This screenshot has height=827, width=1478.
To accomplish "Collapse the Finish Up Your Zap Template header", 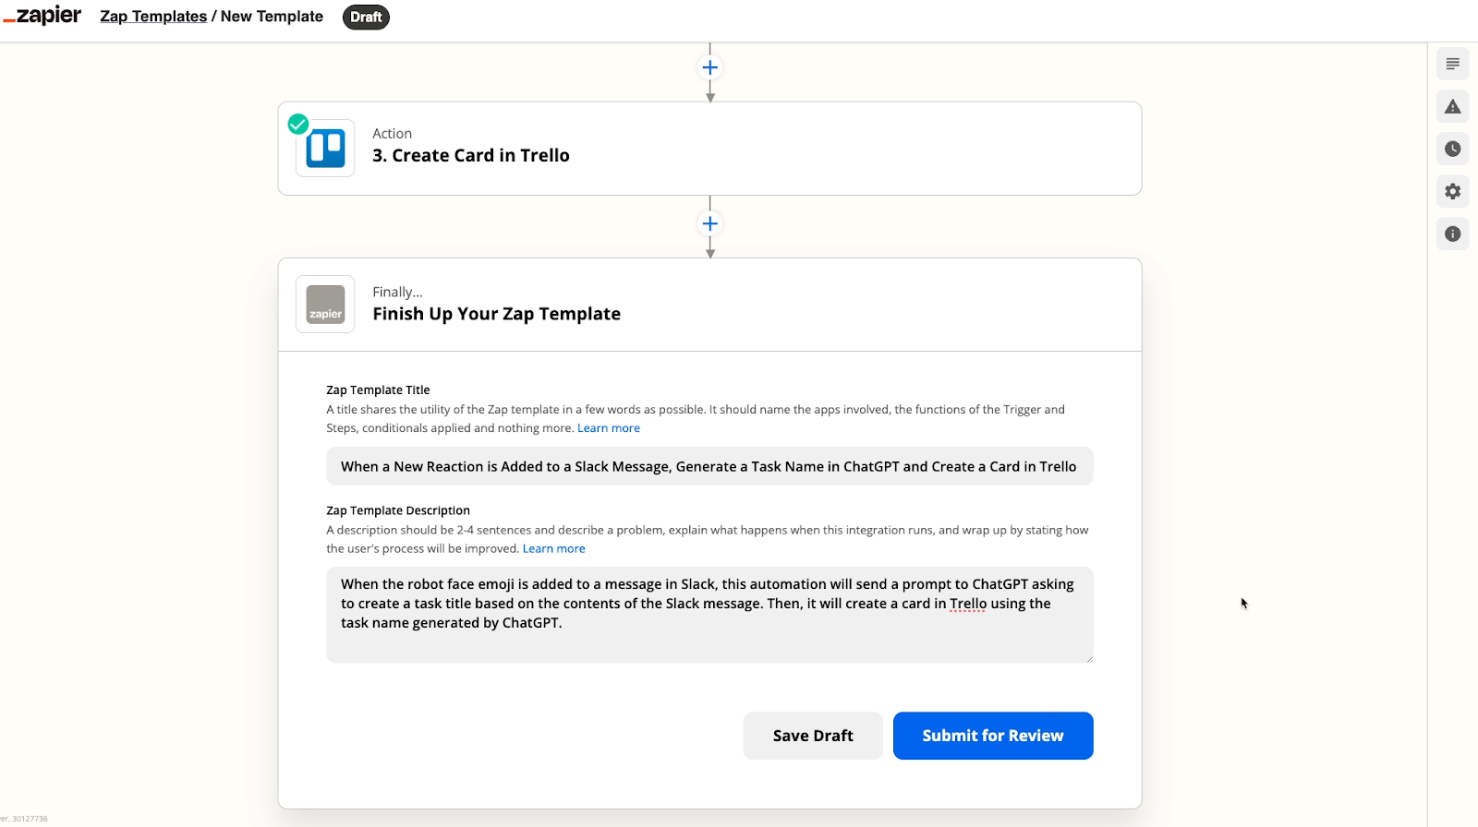I will (709, 305).
